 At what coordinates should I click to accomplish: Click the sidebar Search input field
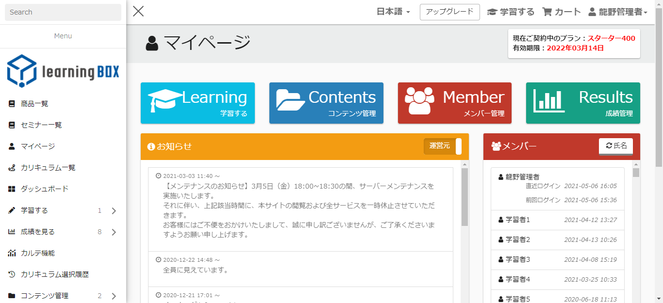tap(63, 12)
